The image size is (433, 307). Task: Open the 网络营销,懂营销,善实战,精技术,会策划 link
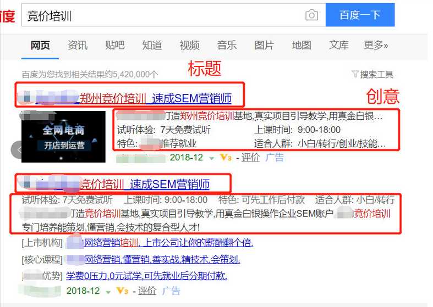pyautogui.click(x=162, y=259)
